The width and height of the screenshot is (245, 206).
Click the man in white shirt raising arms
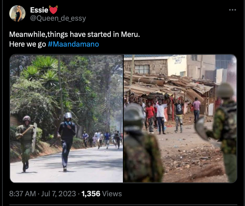click(x=161, y=117)
